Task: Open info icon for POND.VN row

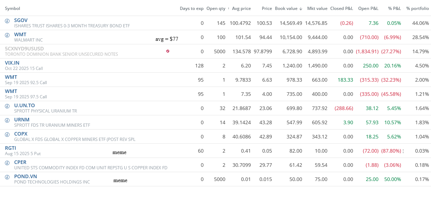Action: click(7, 177)
